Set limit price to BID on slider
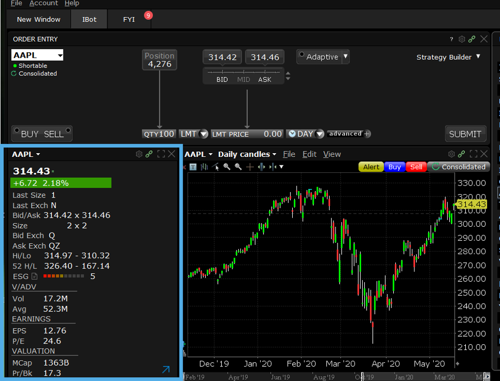The width and height of the screenshot is (500, 381). pyautogui.click(x=222, y=80)
